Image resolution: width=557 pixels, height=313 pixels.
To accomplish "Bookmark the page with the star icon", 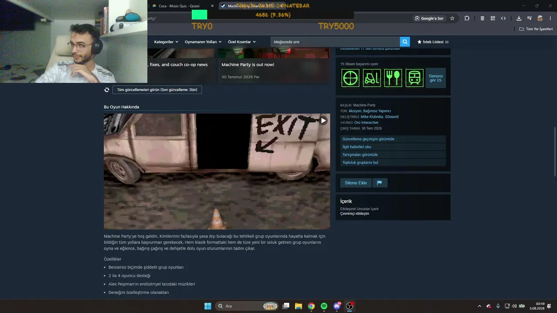I will (452, 18).
